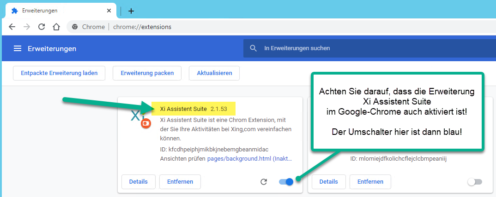The width and height of the screenshot is (496, 197).
Task: Click Entfernen on the second extension card
Action: (370, 181)
